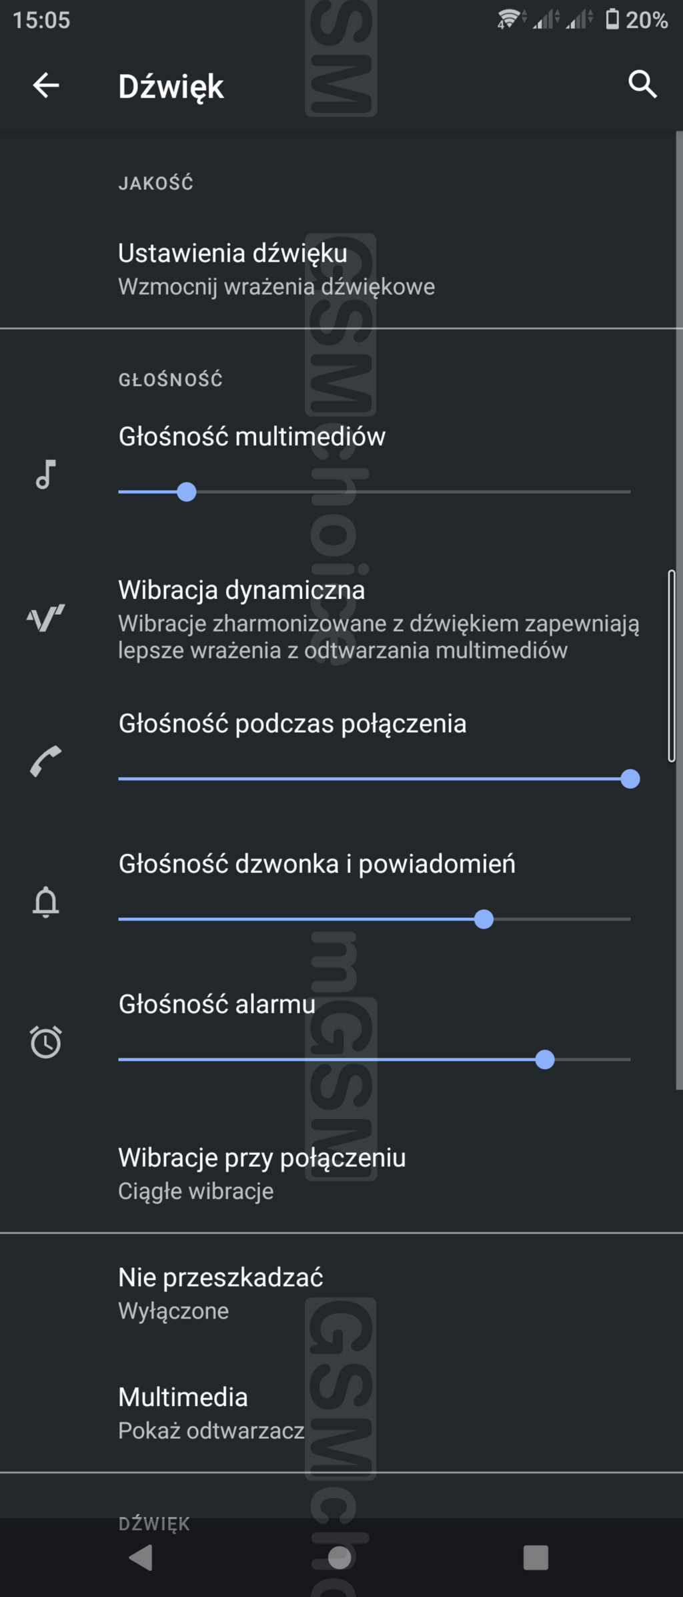Tap the phone call volume icon

(x=45, y=761)
